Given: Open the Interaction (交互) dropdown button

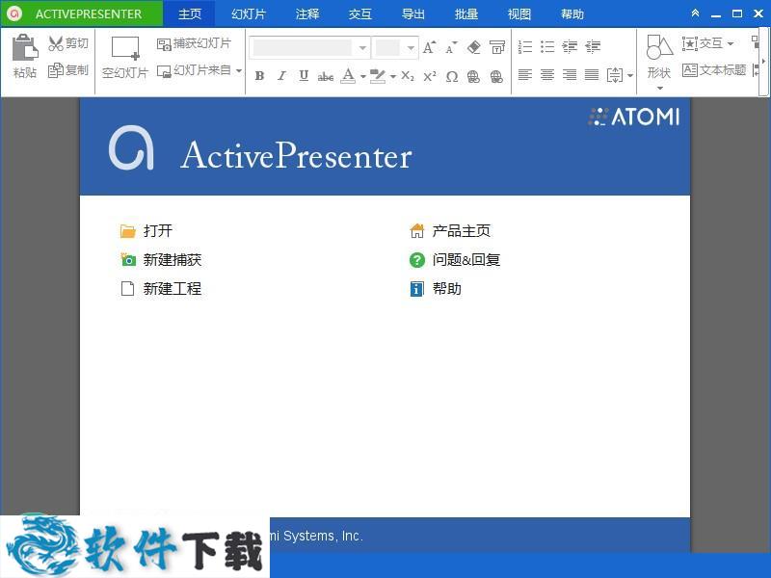Looking at the screenshot, I should (x=708, y=43).
